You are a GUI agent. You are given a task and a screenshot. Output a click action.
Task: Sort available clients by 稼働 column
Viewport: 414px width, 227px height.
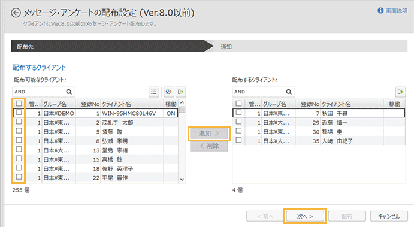click(171, 104)
